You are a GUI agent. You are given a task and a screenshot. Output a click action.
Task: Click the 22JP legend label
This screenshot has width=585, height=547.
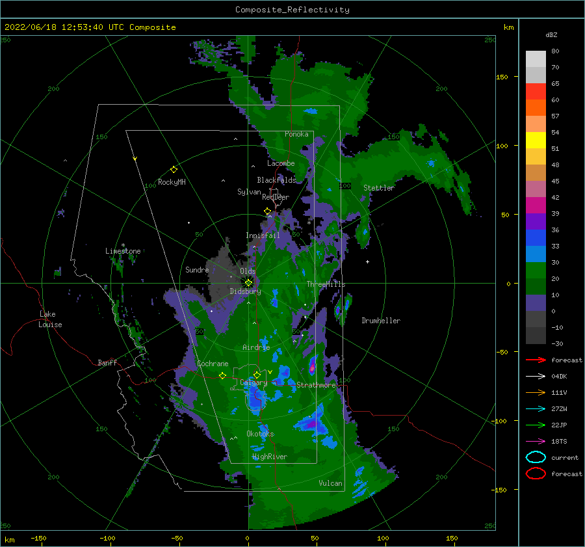coord(559,425)
